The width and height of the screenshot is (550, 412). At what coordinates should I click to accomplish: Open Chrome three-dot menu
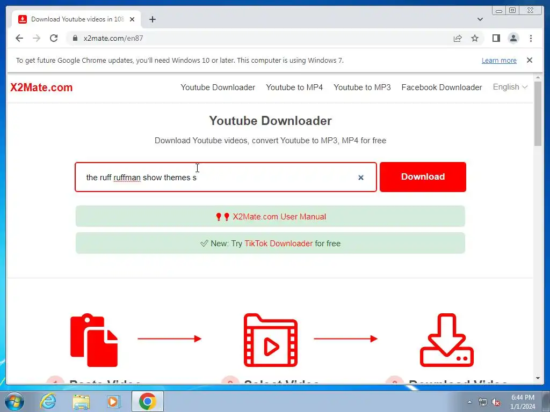click(x=531, y=38)
